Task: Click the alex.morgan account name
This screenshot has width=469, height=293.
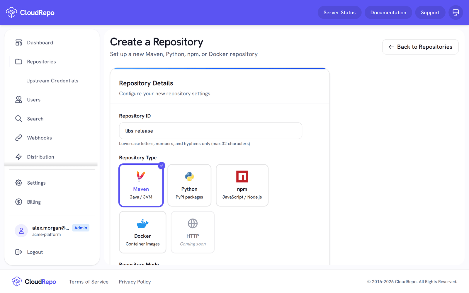Action: click(x=51, y=228)
